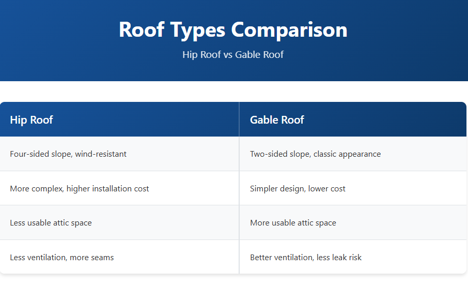Select the Hip Roof column header

32,120
